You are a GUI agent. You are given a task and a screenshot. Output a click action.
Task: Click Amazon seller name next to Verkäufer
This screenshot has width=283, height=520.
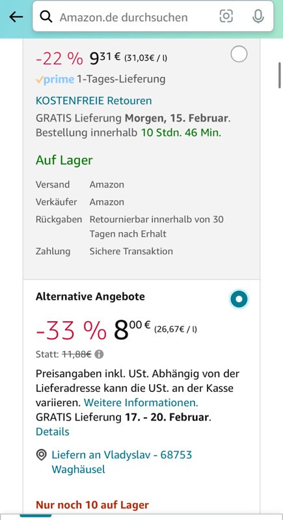pyautogui.click(x=107, y=202)
